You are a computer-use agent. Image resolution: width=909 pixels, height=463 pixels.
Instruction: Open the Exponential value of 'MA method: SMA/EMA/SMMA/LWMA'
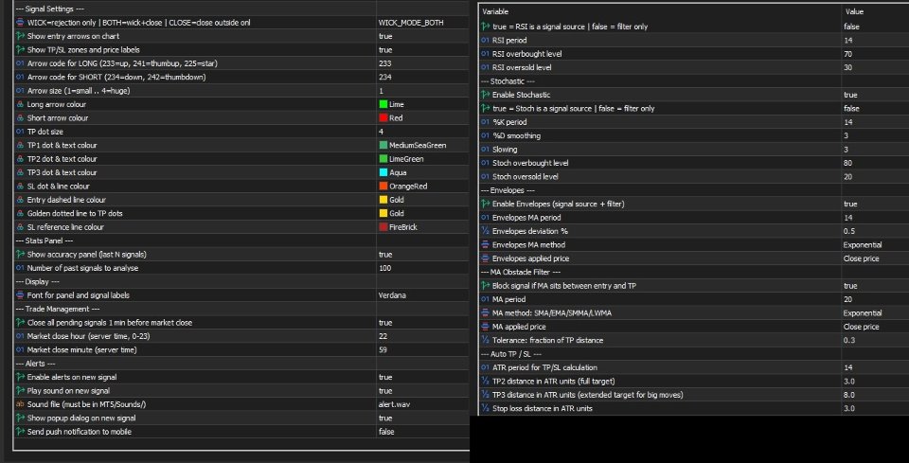863,312
